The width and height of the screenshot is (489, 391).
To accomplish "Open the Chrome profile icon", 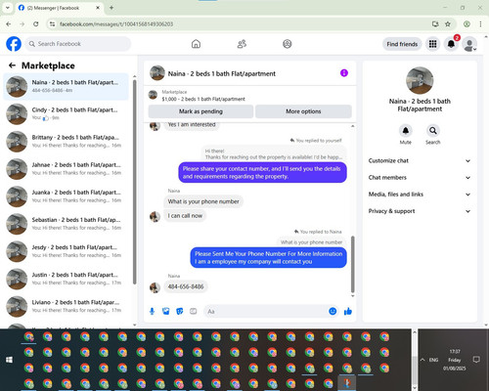I will point(467,23).
